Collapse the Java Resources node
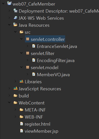Screen dimensions: 99x139 coord(9,25)
